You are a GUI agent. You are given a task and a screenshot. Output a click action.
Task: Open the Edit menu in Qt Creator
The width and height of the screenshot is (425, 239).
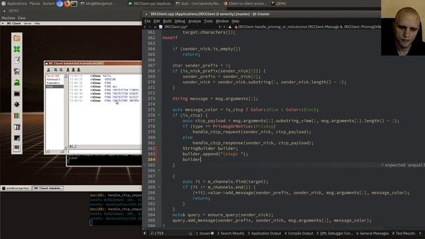(x=157, y=21)
